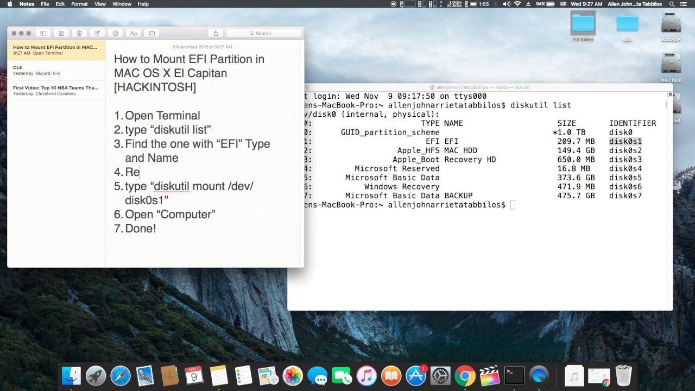The image size is (695, 391).
Task: Click the photo browser toolbar icon in Notes
Action: (x=151, y=33)
